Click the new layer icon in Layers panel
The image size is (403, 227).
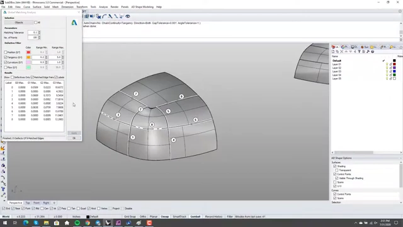tap(333, 52)
